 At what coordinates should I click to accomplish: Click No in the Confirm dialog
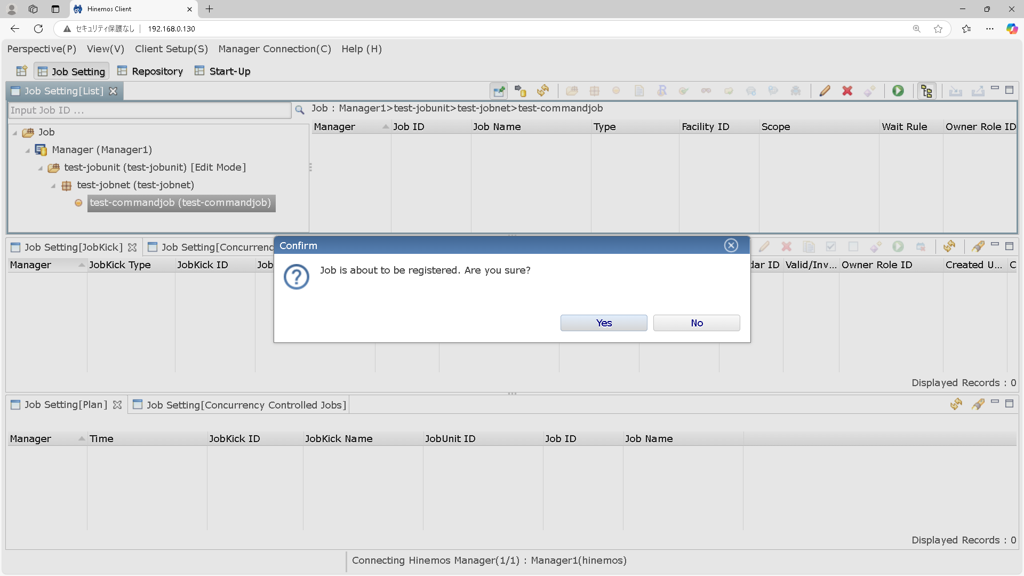pyautogui.click(x=696, y=323)
